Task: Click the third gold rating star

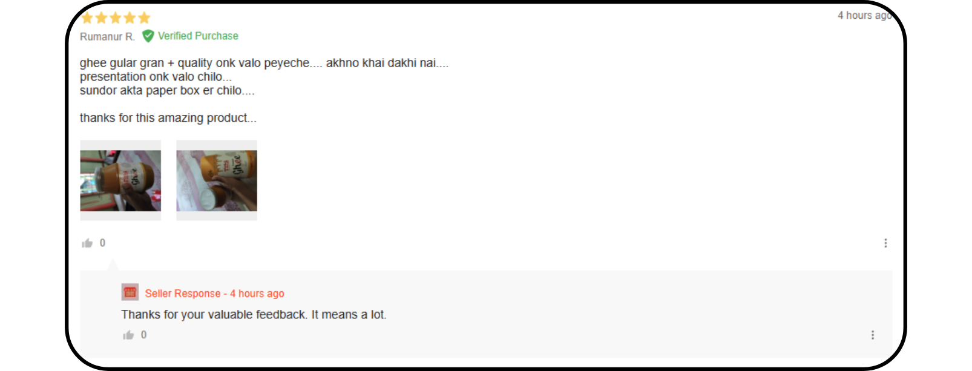Action: tap(116, 18)
